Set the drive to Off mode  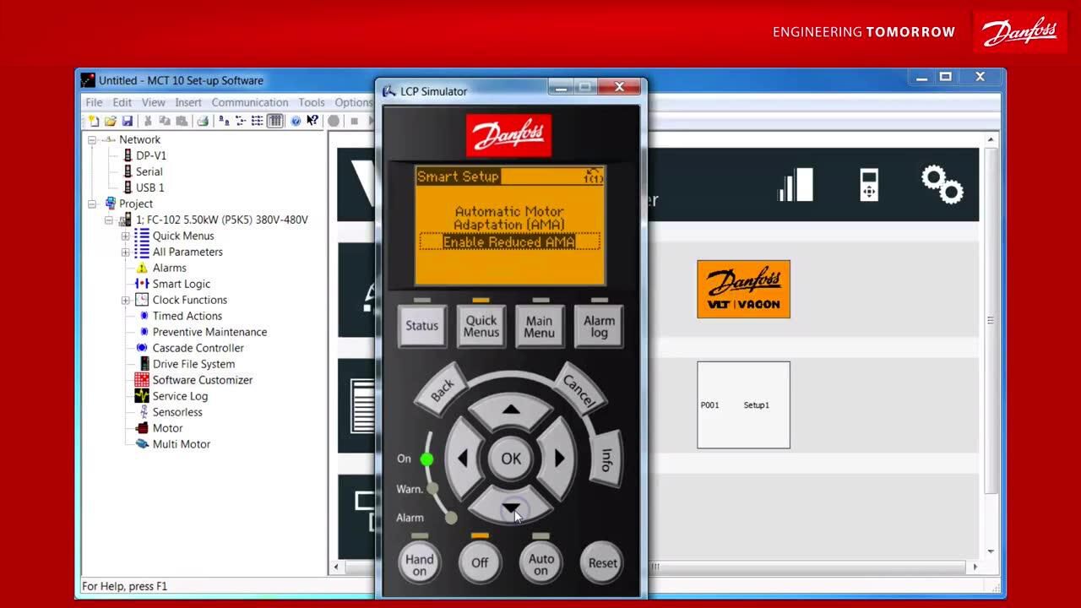pos(480,563)
